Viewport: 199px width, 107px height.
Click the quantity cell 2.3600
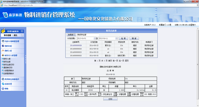(117, 90)
